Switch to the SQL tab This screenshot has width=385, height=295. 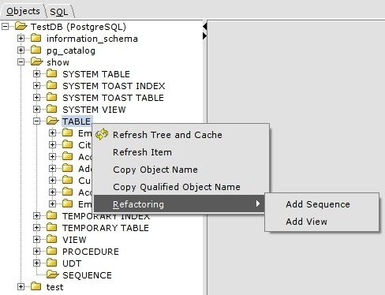click(59, 12)
